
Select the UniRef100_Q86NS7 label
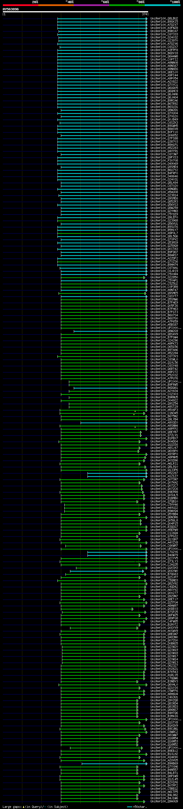[x=164, y=710]
